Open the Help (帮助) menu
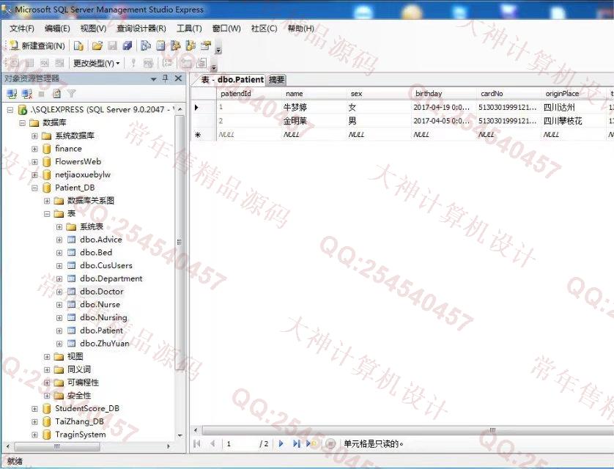614x469 pixels. tap(300, 29)
